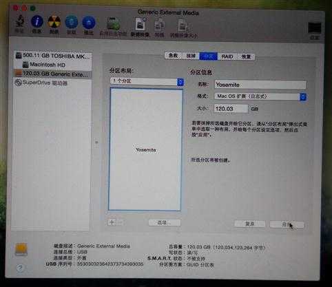Select 500.11 GB TOSHIBA MK... disk row
This screenshot has height=287, width=332.
[52, 56]
